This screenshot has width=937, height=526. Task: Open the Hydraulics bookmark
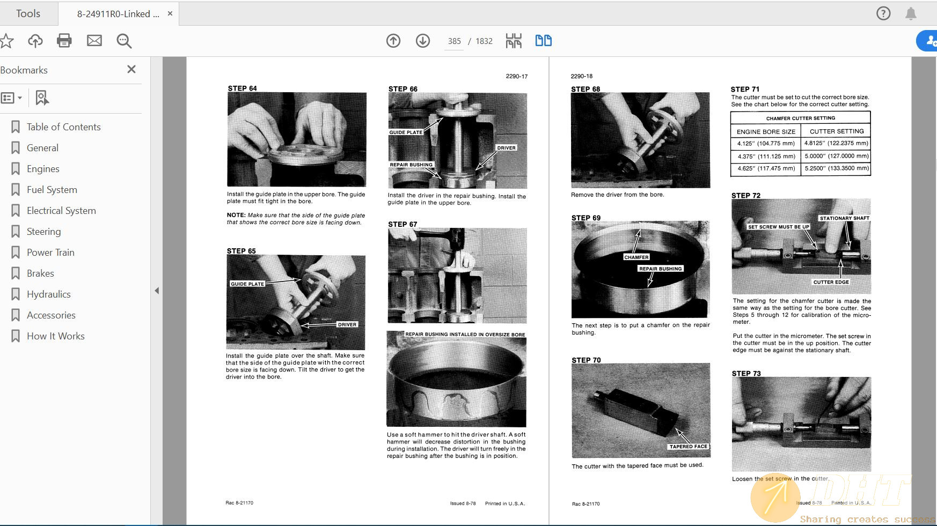49,294
